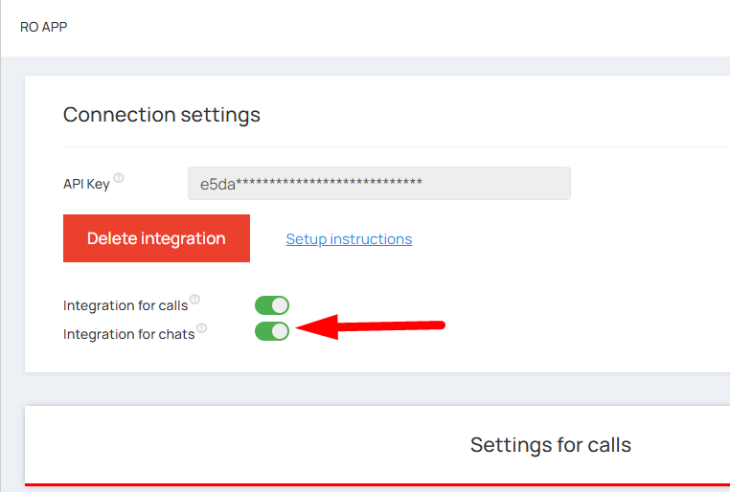730x492 pixels.
Task: Click help icon next to Integration for chats
Action: pyautogui.click(x=202, y=328)
